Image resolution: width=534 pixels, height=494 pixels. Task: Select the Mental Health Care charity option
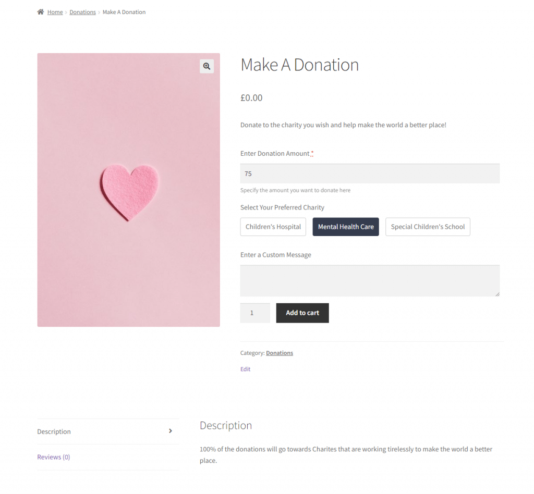[345, 227]
